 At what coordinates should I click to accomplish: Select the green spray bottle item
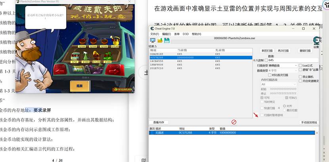[x=85, y=57]
